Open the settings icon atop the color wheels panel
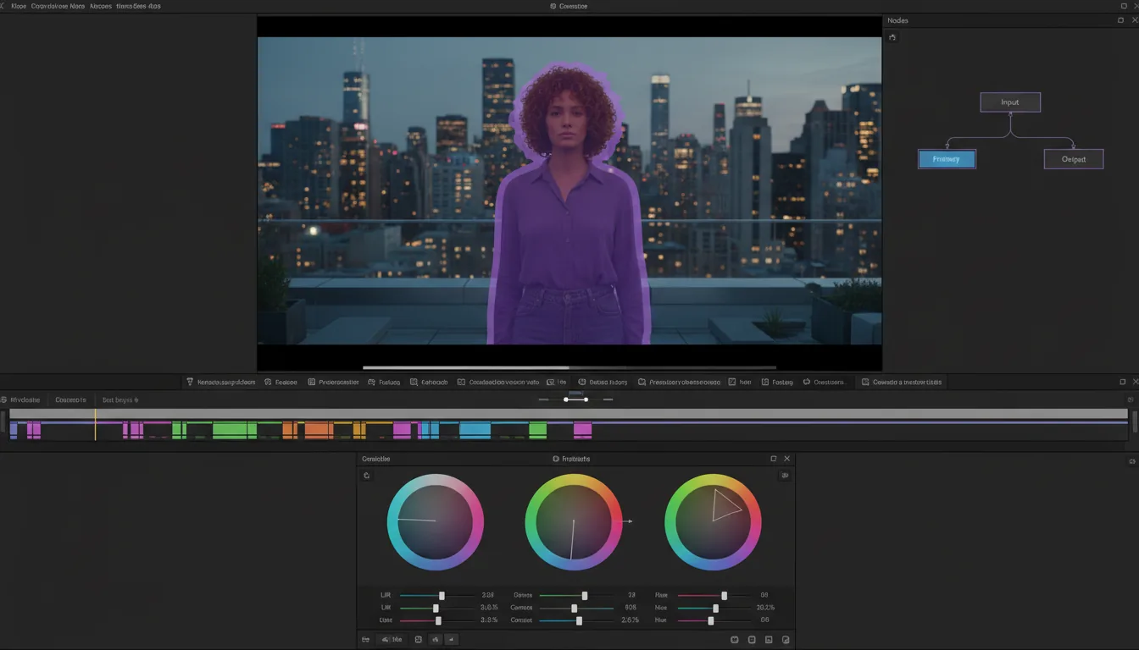Screen dimensions: 1139x650 785,476
